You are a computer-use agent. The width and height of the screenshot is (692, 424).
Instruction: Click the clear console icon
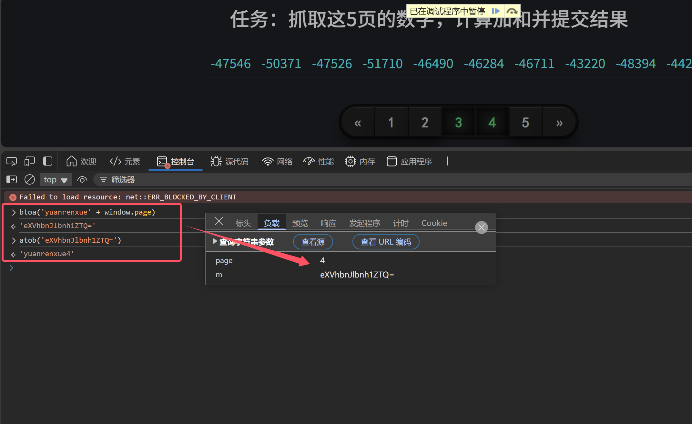click(x=30, y=179)
